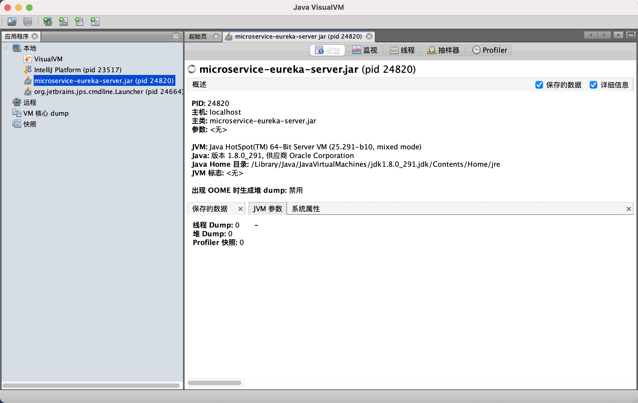Screen dimensions: 638x403
Task: Maximize the editor window with the top-right icon
Action: click(631, 35)
